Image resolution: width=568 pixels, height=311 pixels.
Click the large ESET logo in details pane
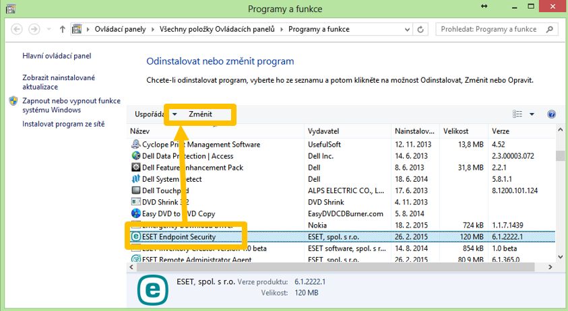pyautogui.click(x=152, y=289)
